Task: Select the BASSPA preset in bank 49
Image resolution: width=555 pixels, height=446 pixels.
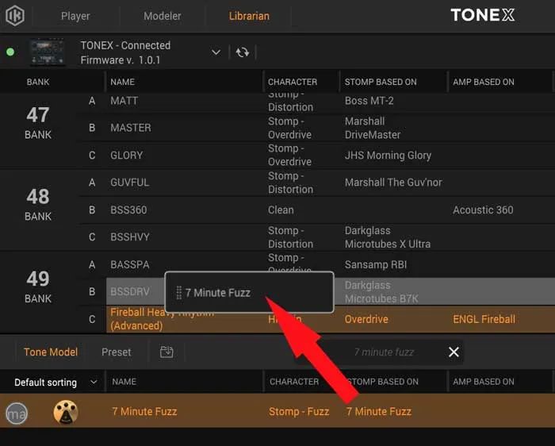Action: point(316,264)
